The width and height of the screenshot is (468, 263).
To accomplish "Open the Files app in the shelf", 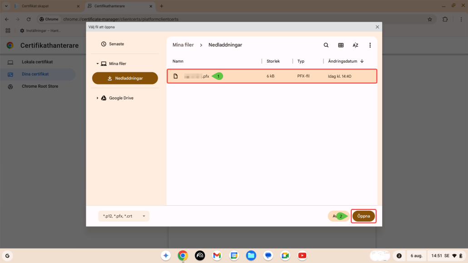I will 251,256.
